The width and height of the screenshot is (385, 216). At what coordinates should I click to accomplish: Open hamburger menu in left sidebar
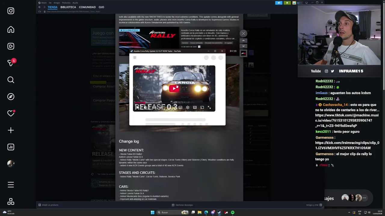(x=11, y=185)
